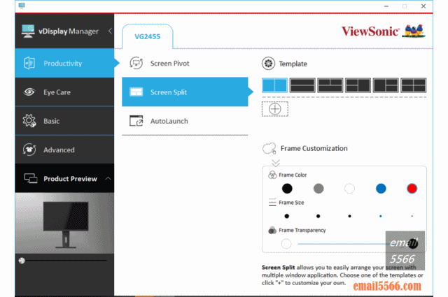Click the Template heading text
Screen dimensions: 448x297
(293, 64)
